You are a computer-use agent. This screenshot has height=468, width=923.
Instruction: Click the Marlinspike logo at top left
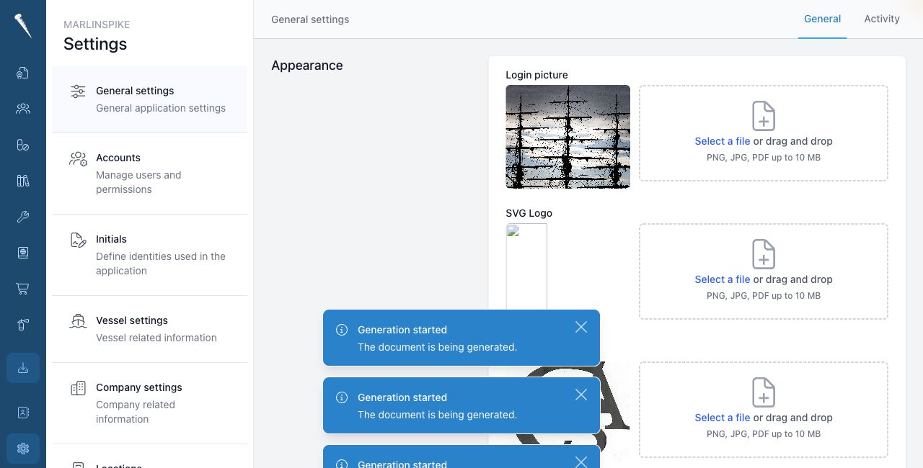point(23,26)
